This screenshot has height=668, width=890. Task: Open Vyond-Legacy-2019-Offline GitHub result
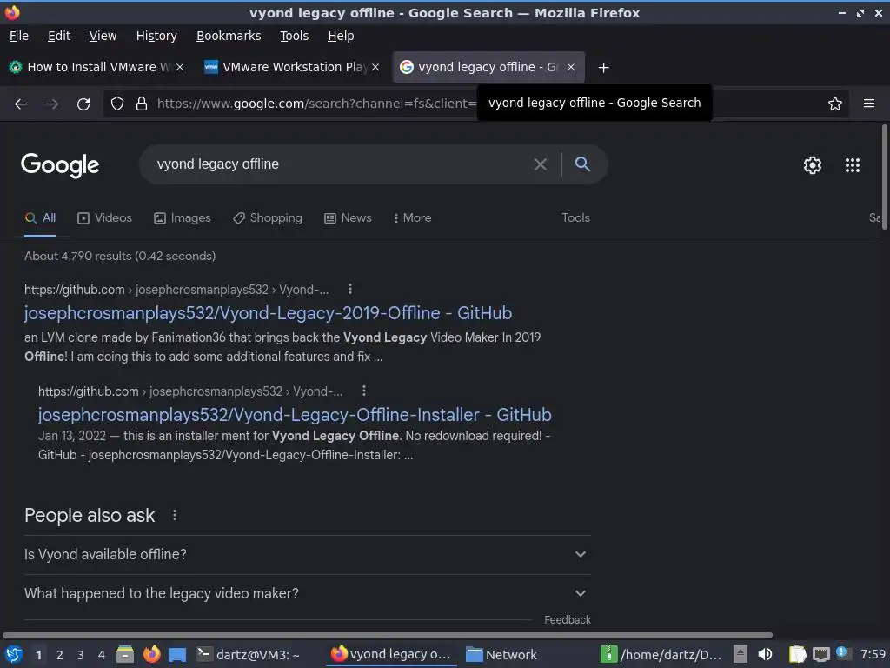click(268, 313)
